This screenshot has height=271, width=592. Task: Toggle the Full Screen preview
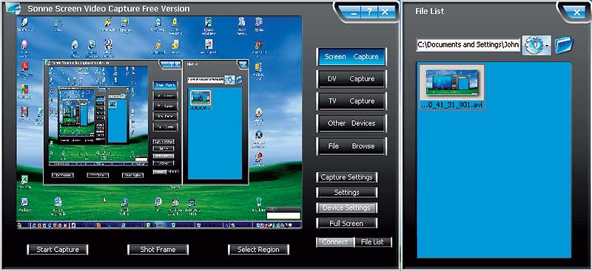pyautogui.click(x=346, y=223)
